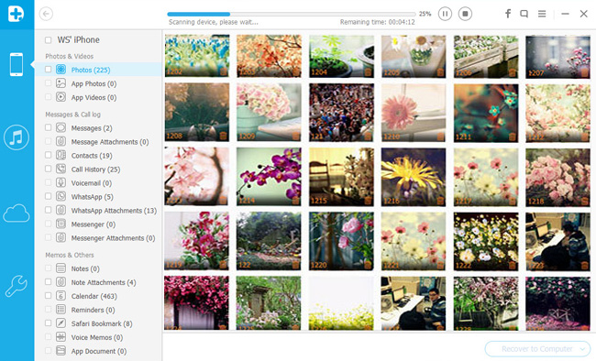This screenshot has width=596, height=361.
Task: Click the Messenger icon
Action: click(61, 224)
